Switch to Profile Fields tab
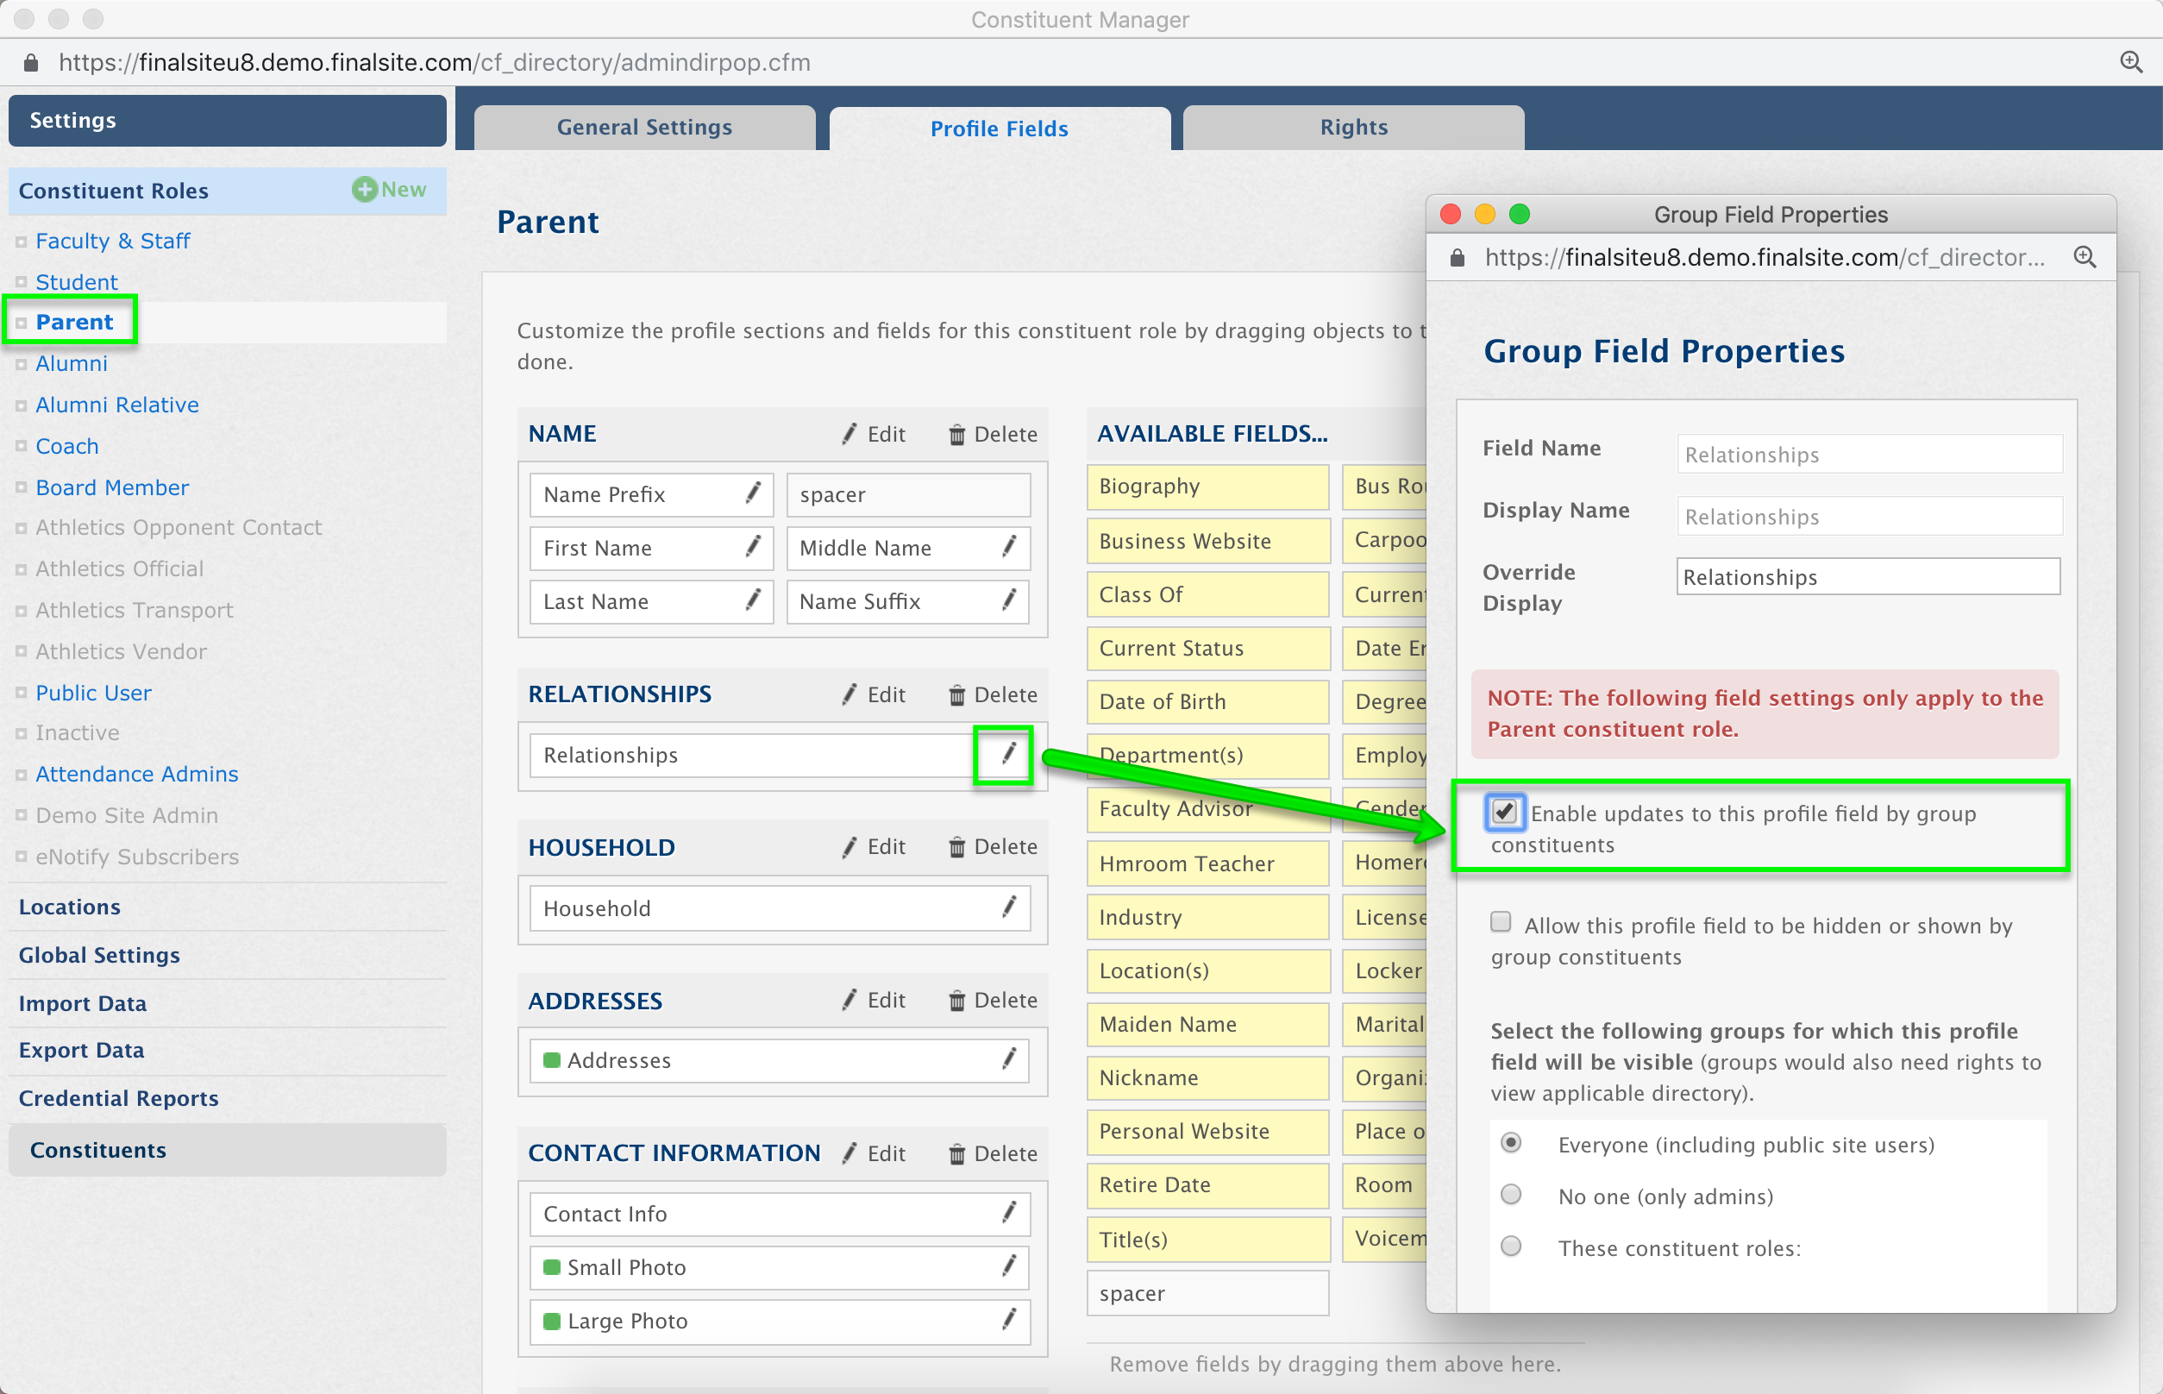Screen dimensions: 2163x1394 (x=1000, y=129)
